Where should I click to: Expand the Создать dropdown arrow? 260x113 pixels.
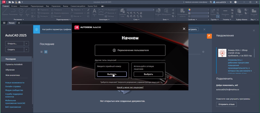[27, 50]
